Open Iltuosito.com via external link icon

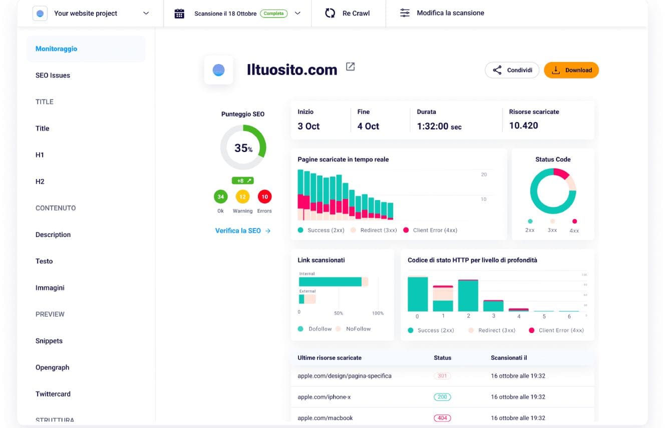tap(351, 66)
